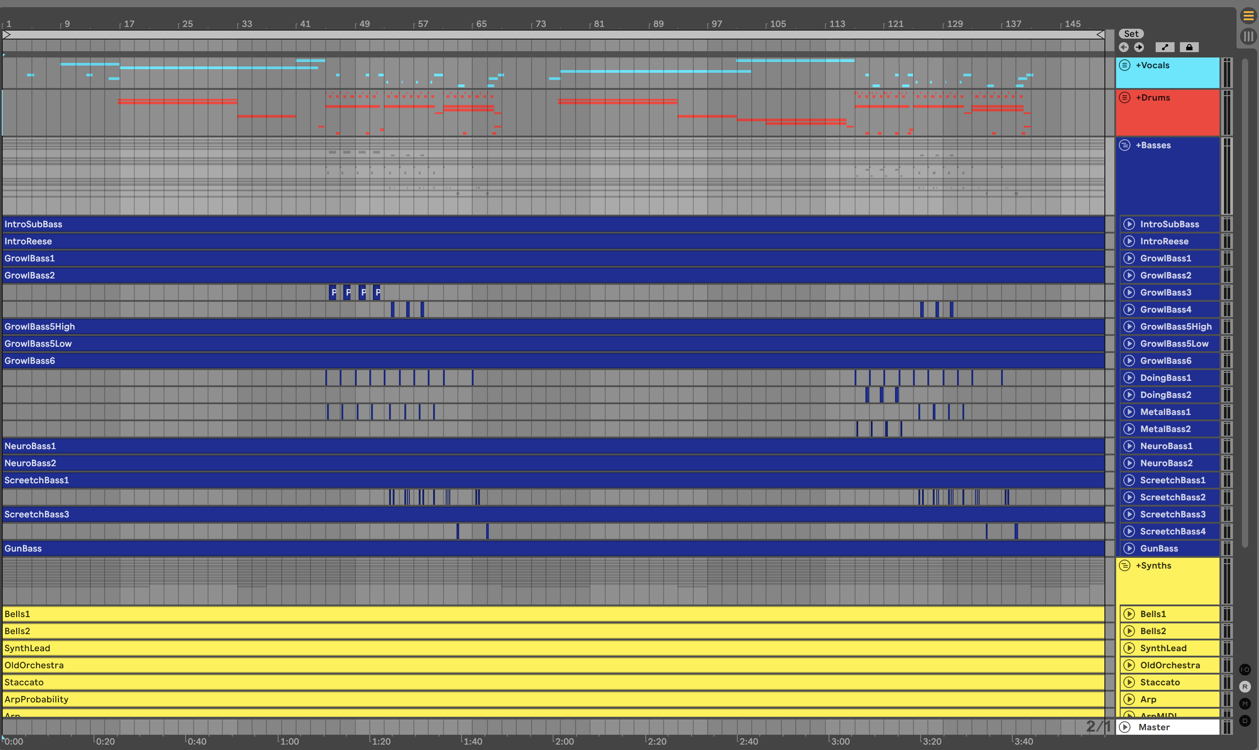Fold the +Synths group track
This screenshot has height=750, width=1259.
(1125, 565)
